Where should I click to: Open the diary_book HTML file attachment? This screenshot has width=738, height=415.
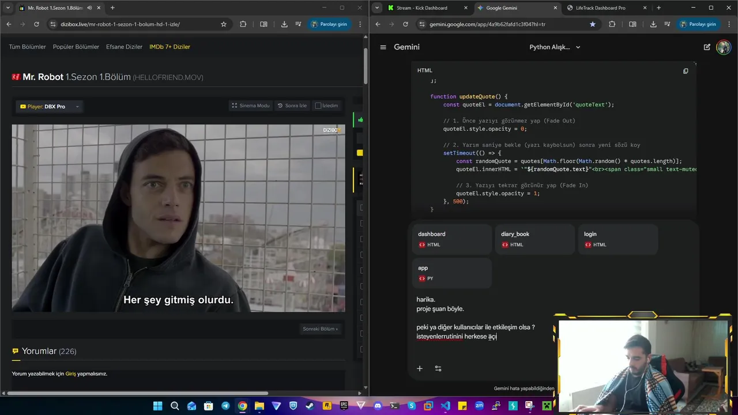[535, 239]
